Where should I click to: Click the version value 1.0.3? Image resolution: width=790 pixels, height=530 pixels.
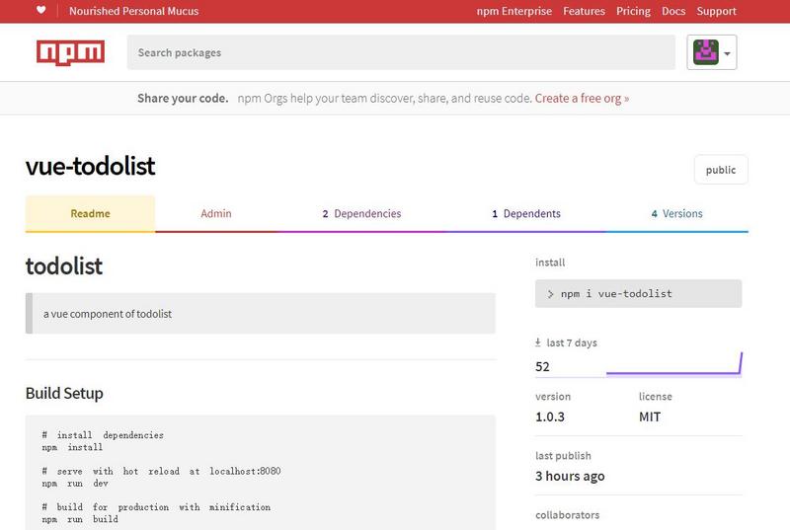pos(550,416)
